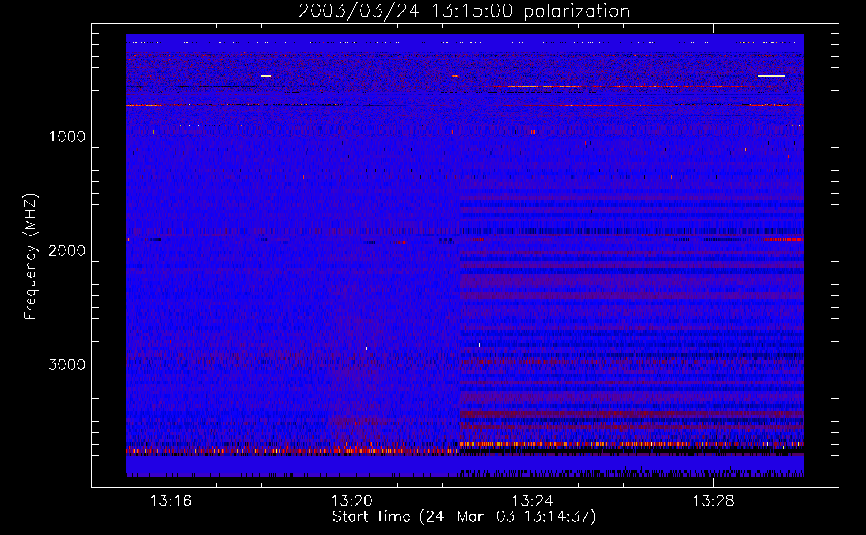Click the plot title '2003/03/24 13:15:00 polarization'

[x=464, y=11]
